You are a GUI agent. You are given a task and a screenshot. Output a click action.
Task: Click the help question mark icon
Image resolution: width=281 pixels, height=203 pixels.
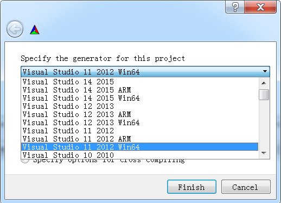tap(235, 7)
